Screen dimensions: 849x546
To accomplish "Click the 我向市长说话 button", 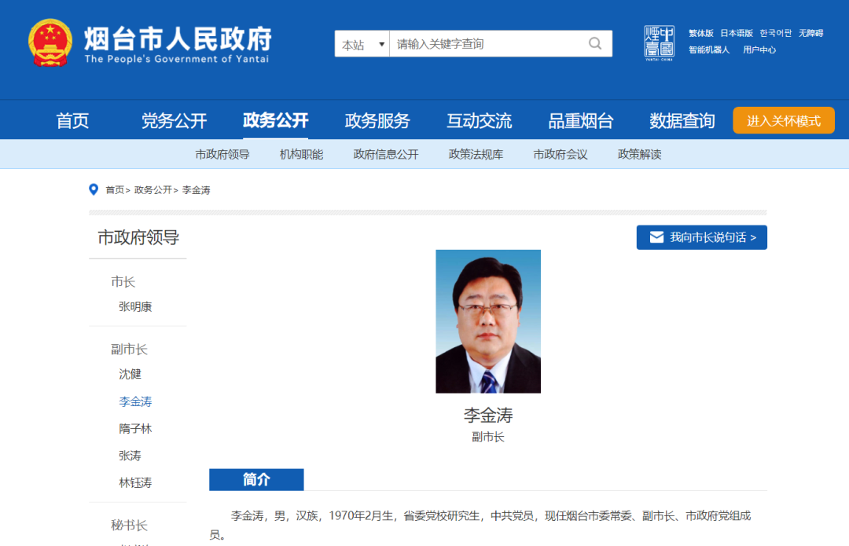I will [702, 236].
